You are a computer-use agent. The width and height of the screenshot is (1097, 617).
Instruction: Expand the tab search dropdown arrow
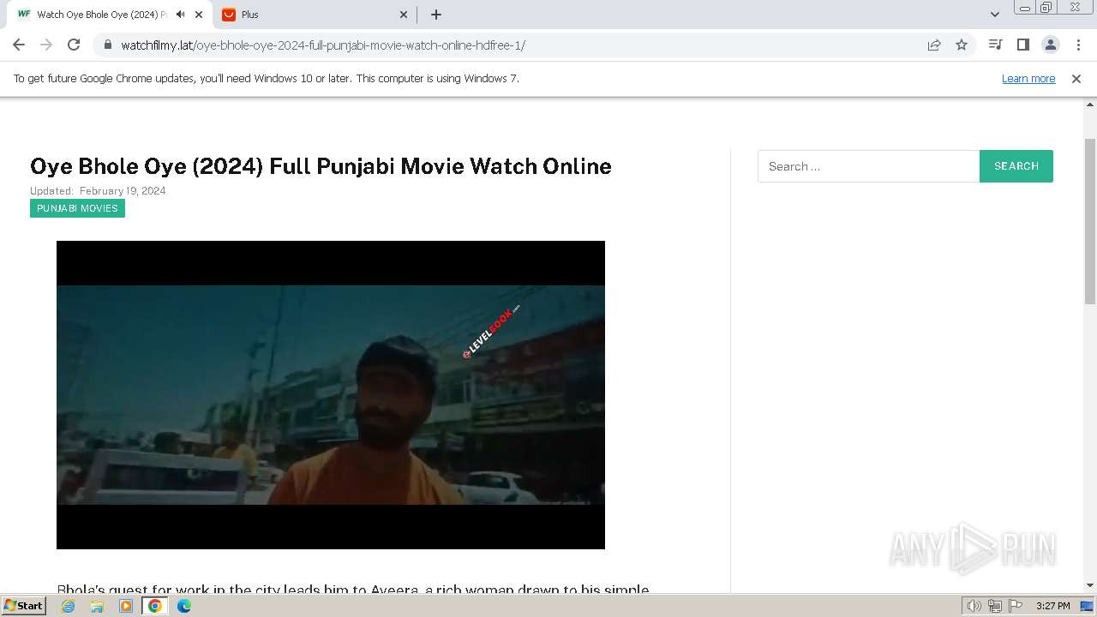994,15
